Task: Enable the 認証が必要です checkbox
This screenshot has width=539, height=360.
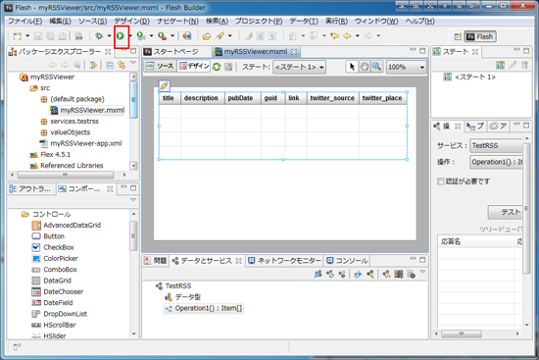Action: pos(440,181)
